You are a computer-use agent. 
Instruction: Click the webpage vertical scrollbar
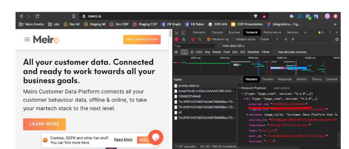pyautogui.click(x=170, y=33)
